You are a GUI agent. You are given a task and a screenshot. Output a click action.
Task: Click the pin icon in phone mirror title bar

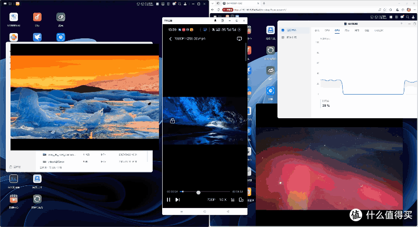(x=215, y=20)
